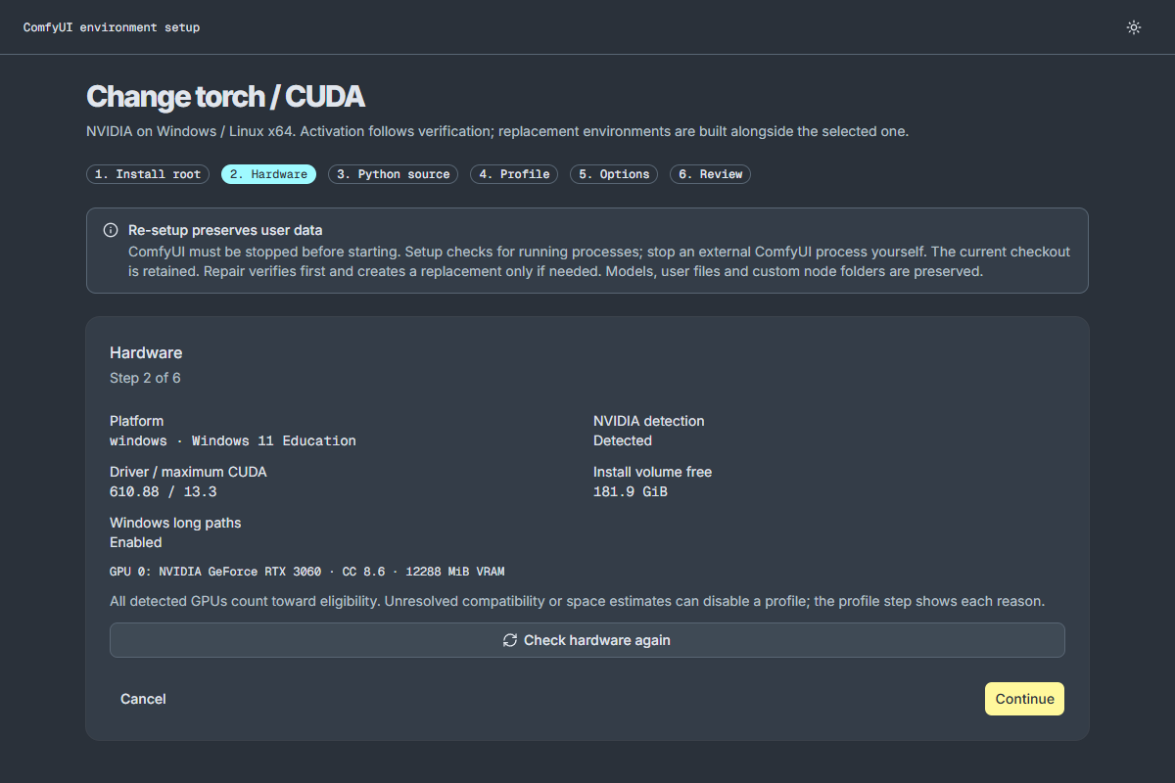This screenshot has width=1175, height=783.
Task: Open the 5. Options step
Action: point(614,174)
